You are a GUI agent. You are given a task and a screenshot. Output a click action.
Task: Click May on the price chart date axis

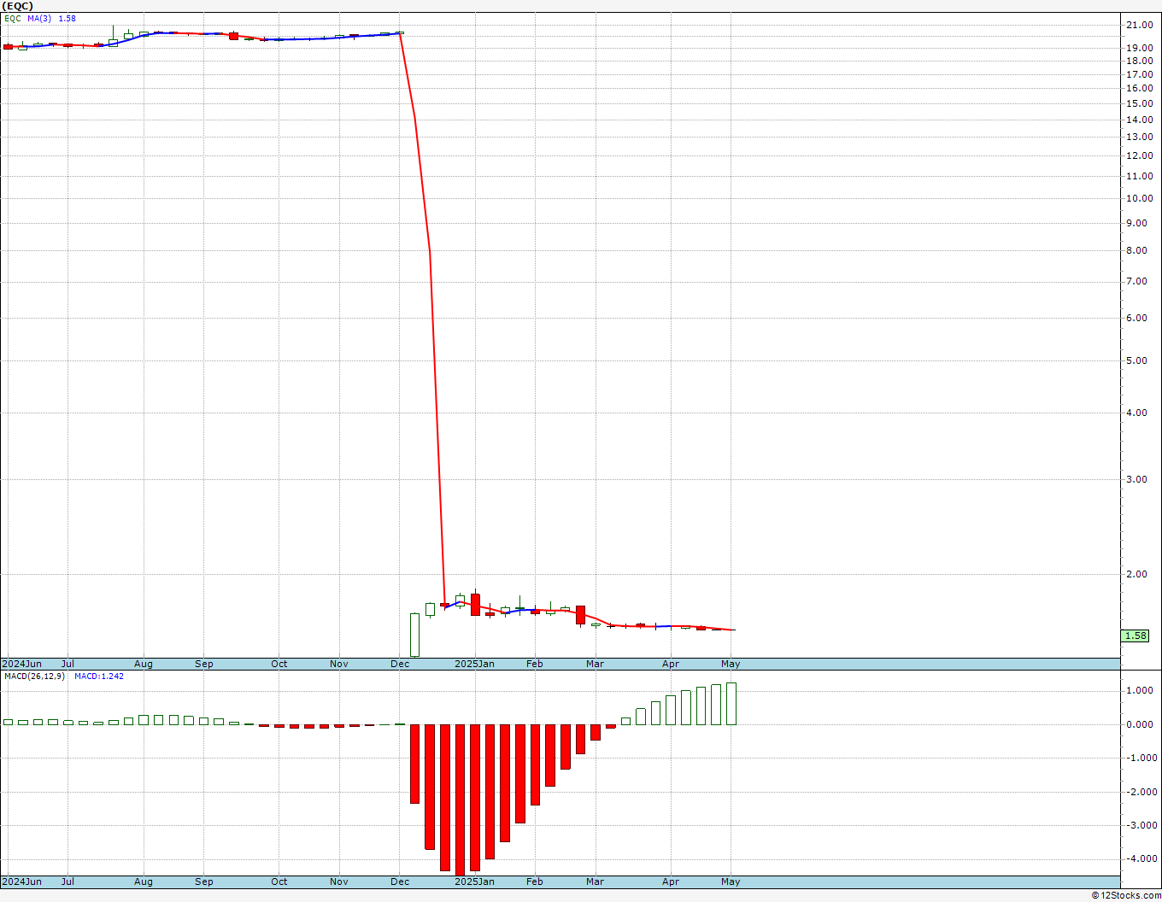click(731, 664)
